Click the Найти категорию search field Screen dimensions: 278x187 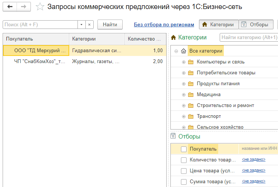point(249,38)
